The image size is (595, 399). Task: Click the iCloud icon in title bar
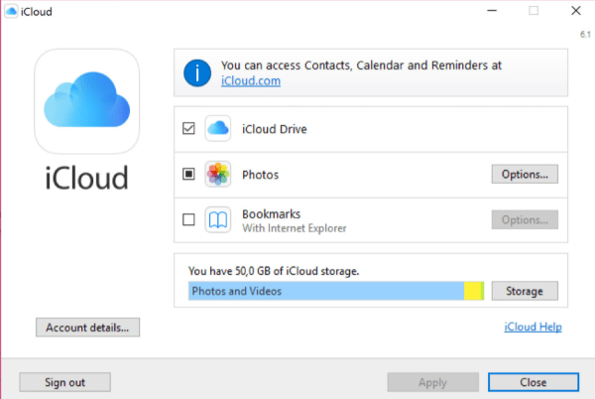pyautogui.click(x=11, y=10)
